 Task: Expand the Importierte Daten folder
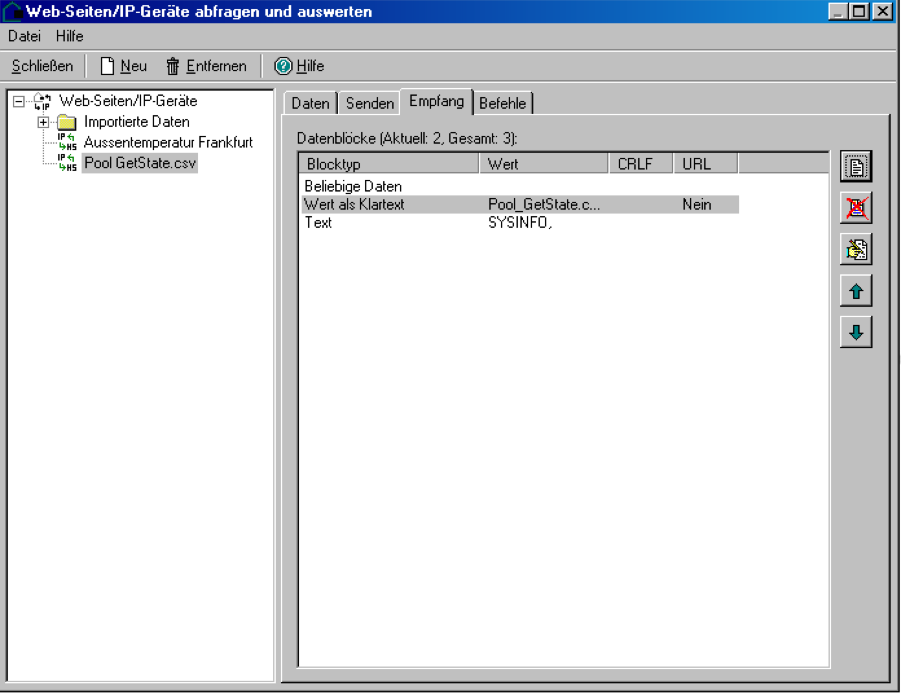(x=43, y=122)
